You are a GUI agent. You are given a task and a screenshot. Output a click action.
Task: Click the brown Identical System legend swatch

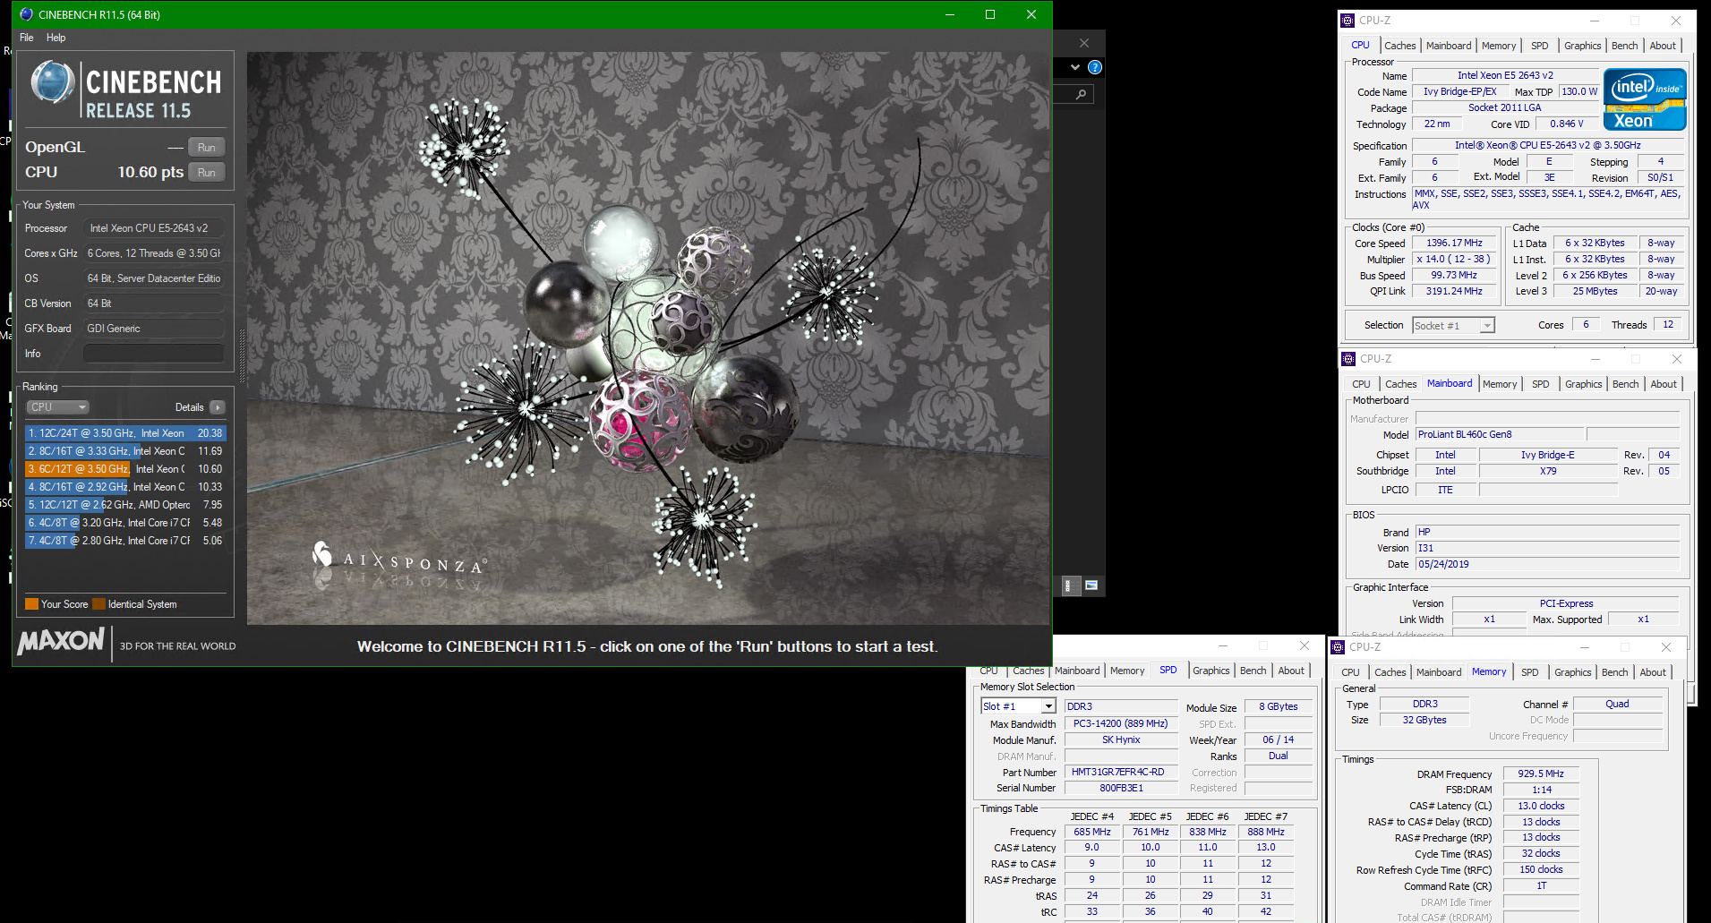99,604
